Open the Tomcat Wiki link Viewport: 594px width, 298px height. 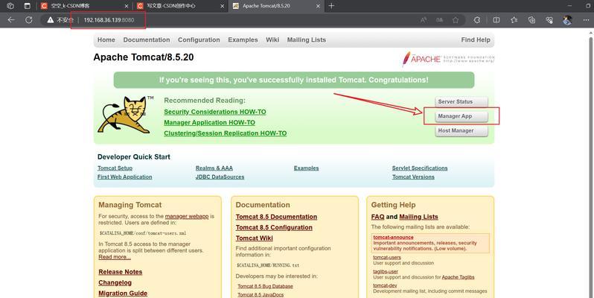tap(254, 238)
